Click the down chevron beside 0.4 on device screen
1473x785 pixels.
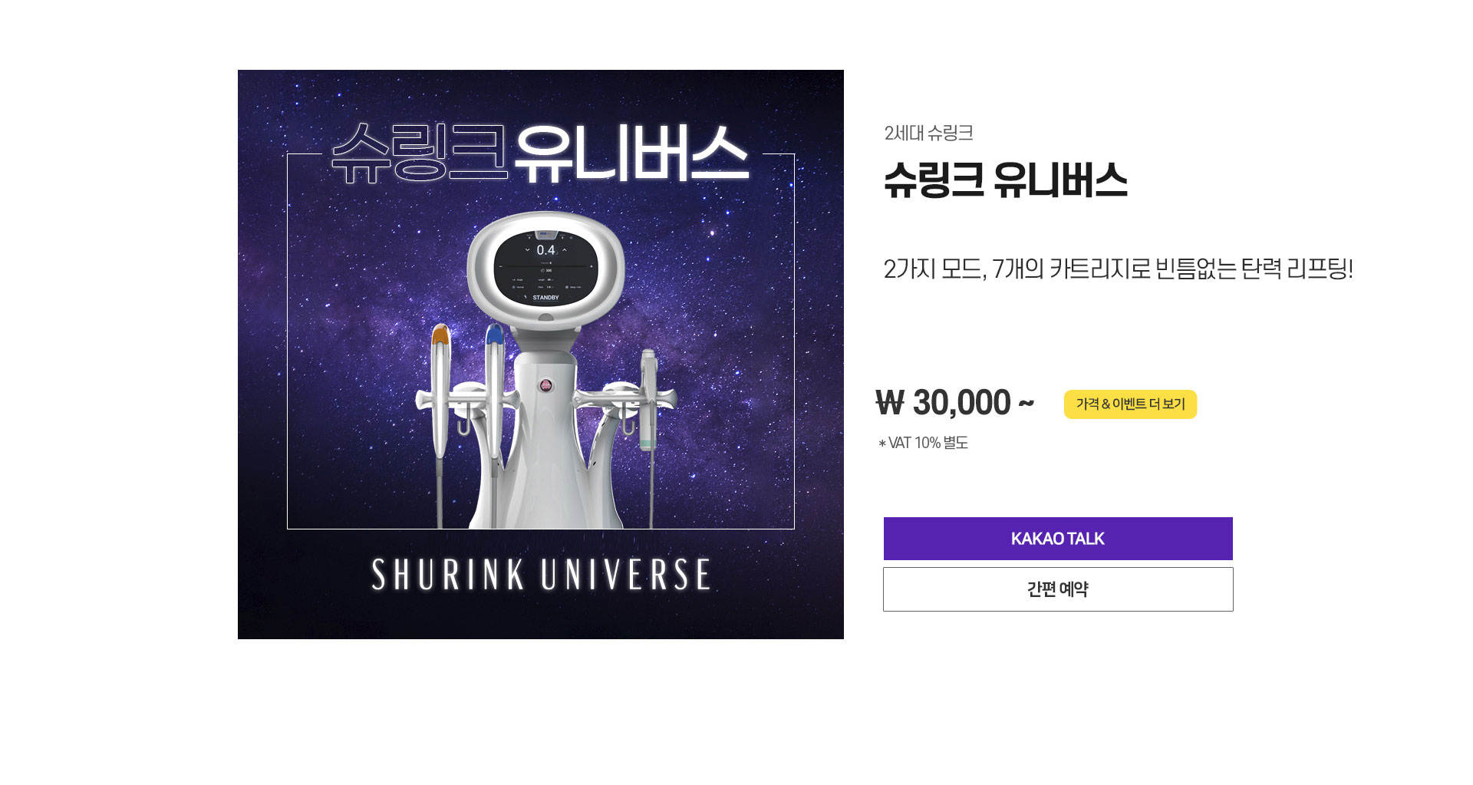[x=527, y=249]
